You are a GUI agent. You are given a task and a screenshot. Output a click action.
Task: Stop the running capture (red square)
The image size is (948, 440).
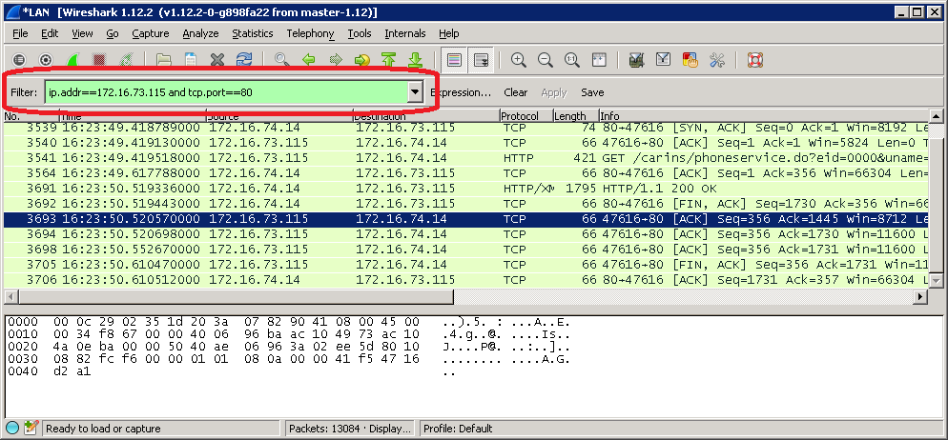click(x=98, y=60)
